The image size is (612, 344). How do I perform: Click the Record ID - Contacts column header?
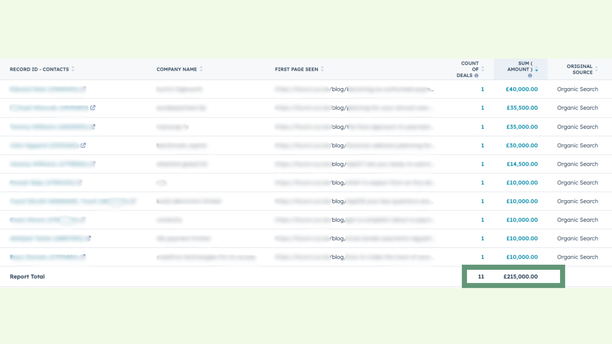pos(39,69)
